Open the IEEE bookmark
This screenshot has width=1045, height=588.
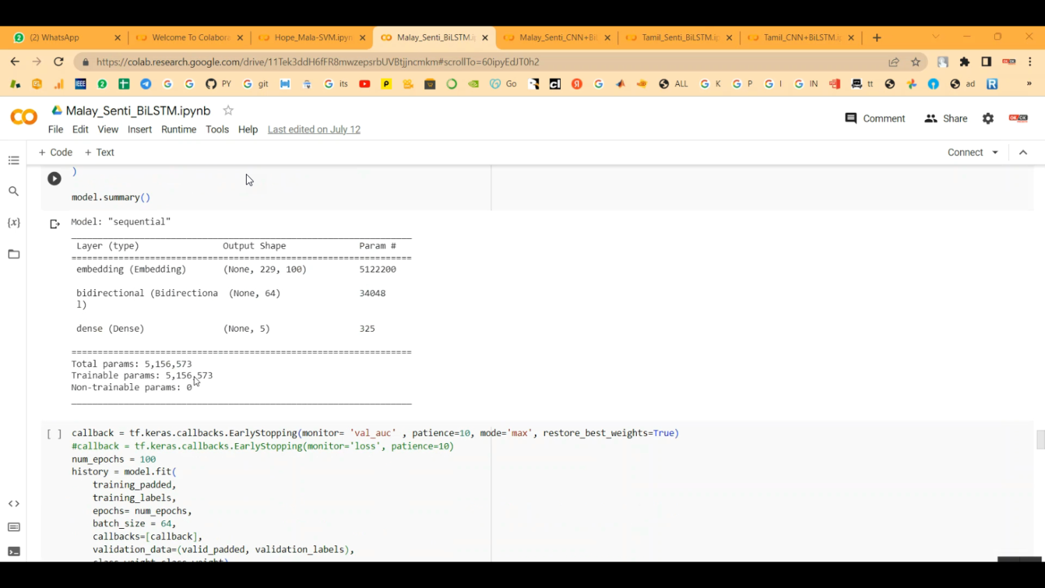81,84
